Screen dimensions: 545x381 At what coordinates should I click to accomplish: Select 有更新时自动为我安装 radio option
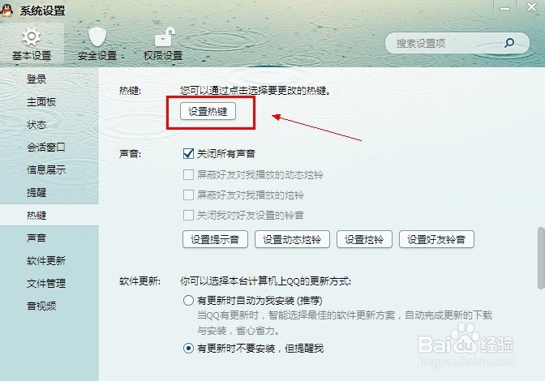(x=188, y=300)
